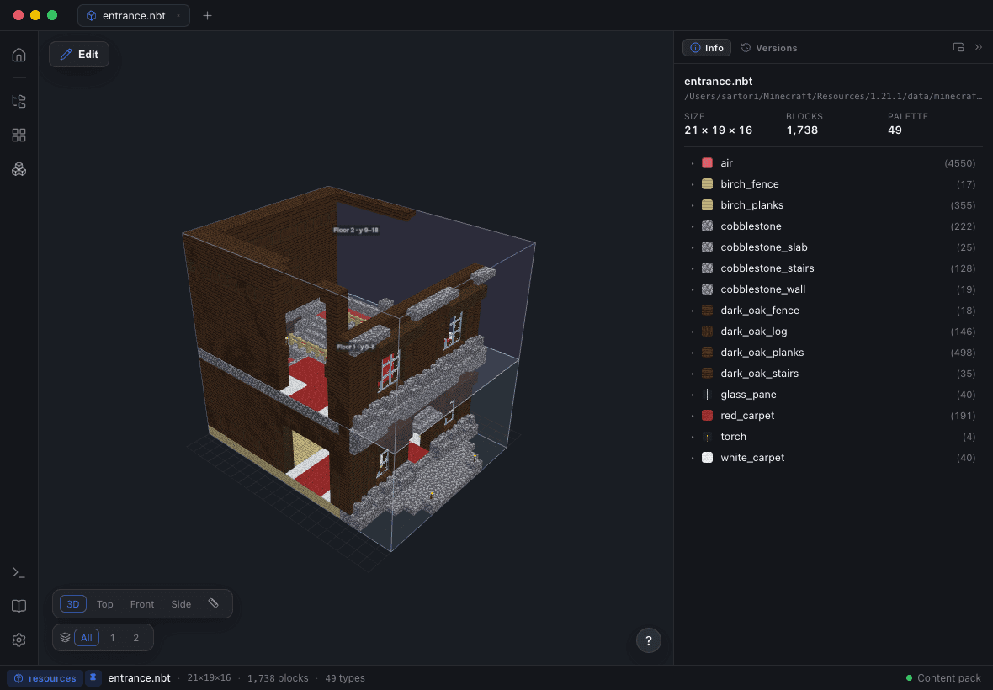Viewport: 993px width, 690px height.
Task: Open the terminal console icon
Action: click(x=19, y=572)
